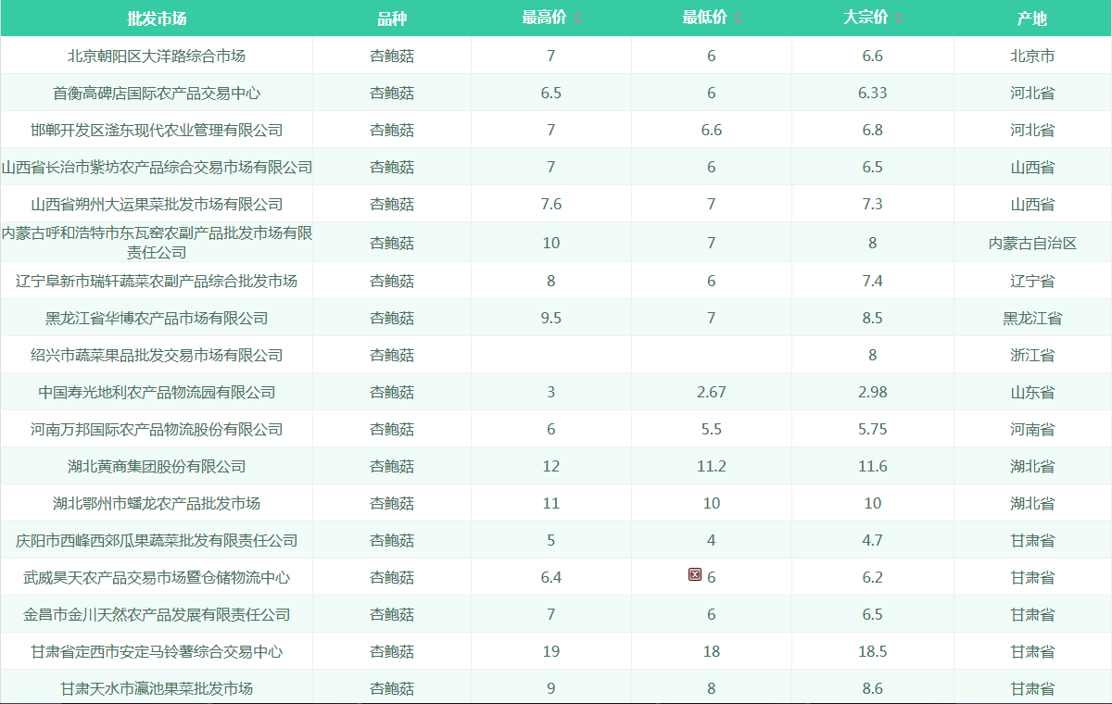This screenshot has height=704, width=1112.
Task: Click 黑龙江省 origin cell
Action: (1032, 318)
